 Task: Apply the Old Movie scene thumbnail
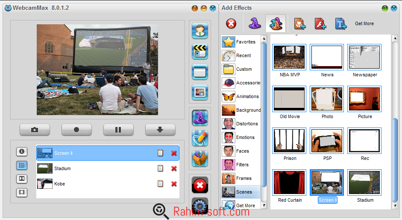click(289, 99)
